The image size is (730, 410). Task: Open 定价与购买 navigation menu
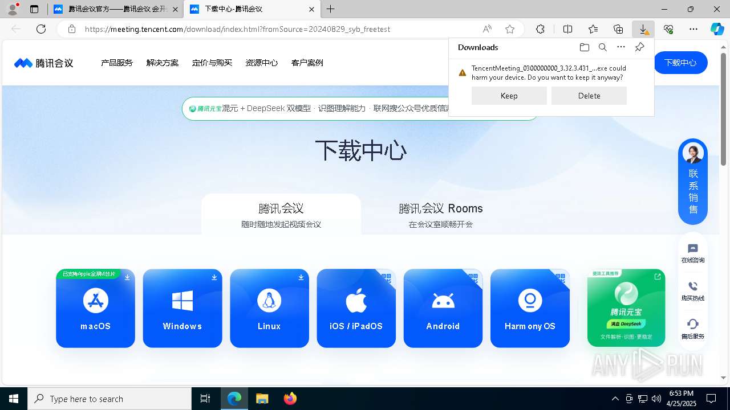[212, 63]
